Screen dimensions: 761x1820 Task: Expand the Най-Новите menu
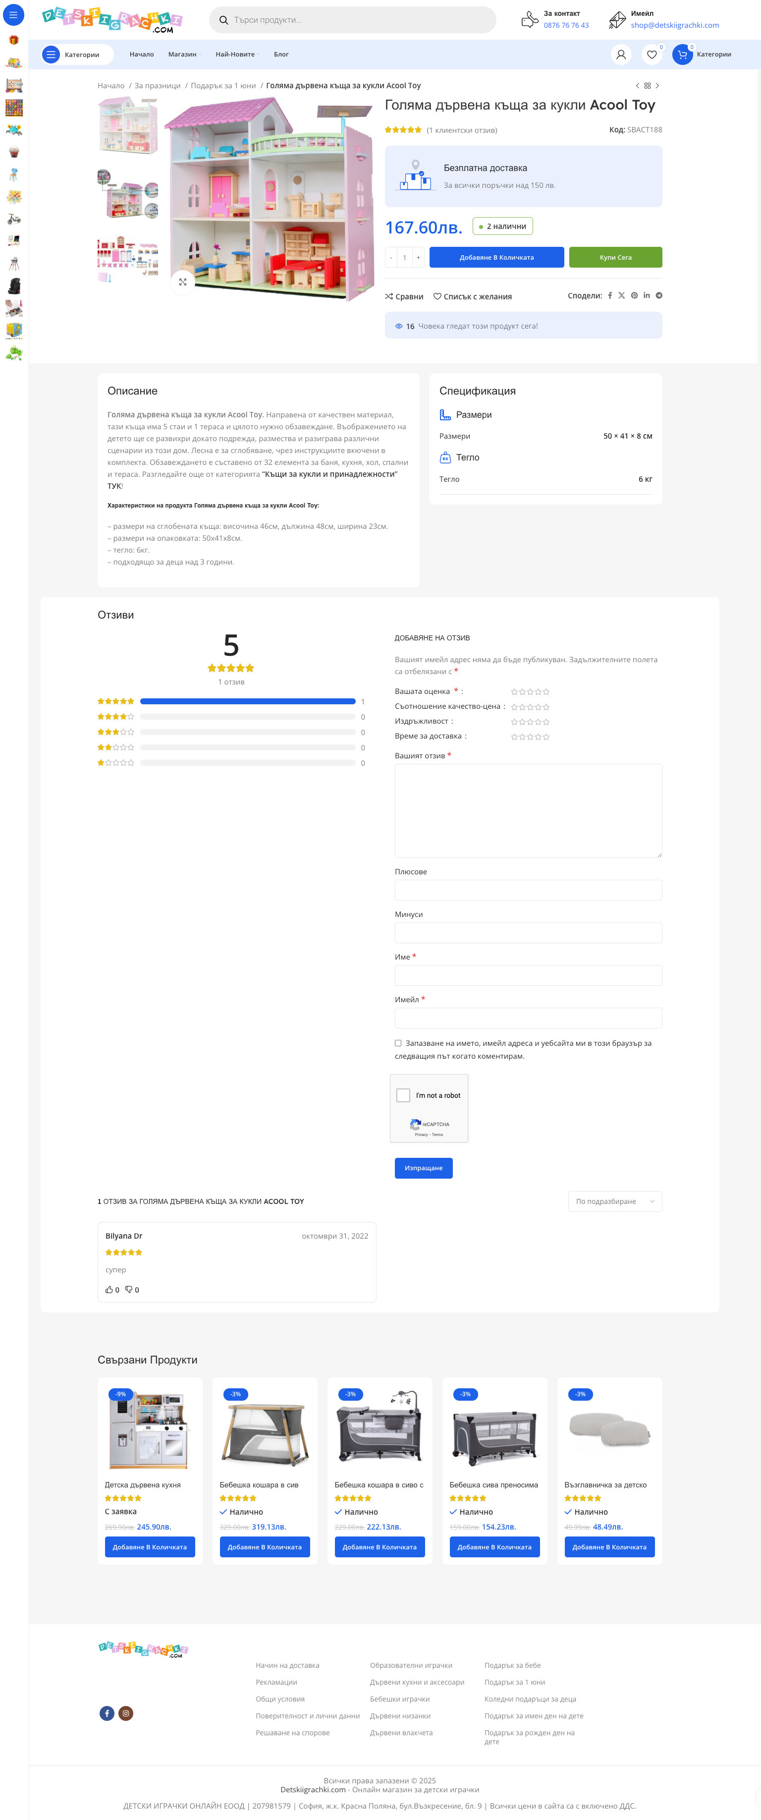[237, 55]
